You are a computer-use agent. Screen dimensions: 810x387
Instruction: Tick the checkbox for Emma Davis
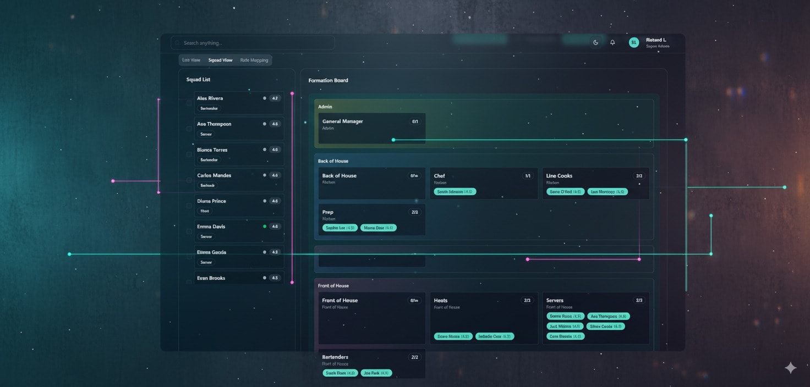(189, 231)
